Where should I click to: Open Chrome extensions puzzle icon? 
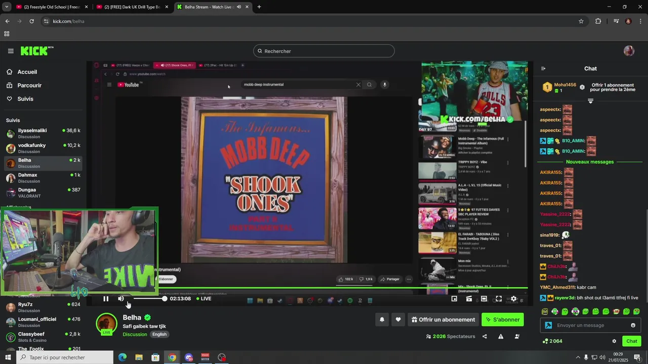click(x=598, y=21)
